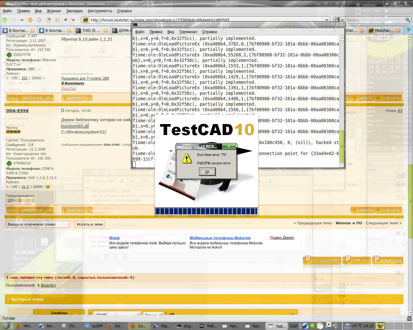Click the НОВАЯ ТЕМА button
This screenshot has width=413, height=330.
click(388, 260)
